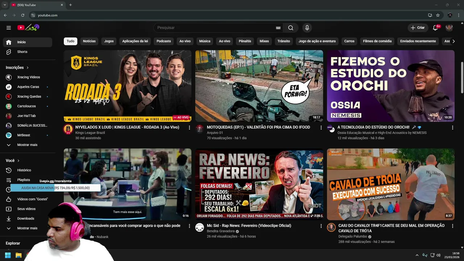Open MrBeast subscription
Viewport: 464px width, 261px height.
28,135
